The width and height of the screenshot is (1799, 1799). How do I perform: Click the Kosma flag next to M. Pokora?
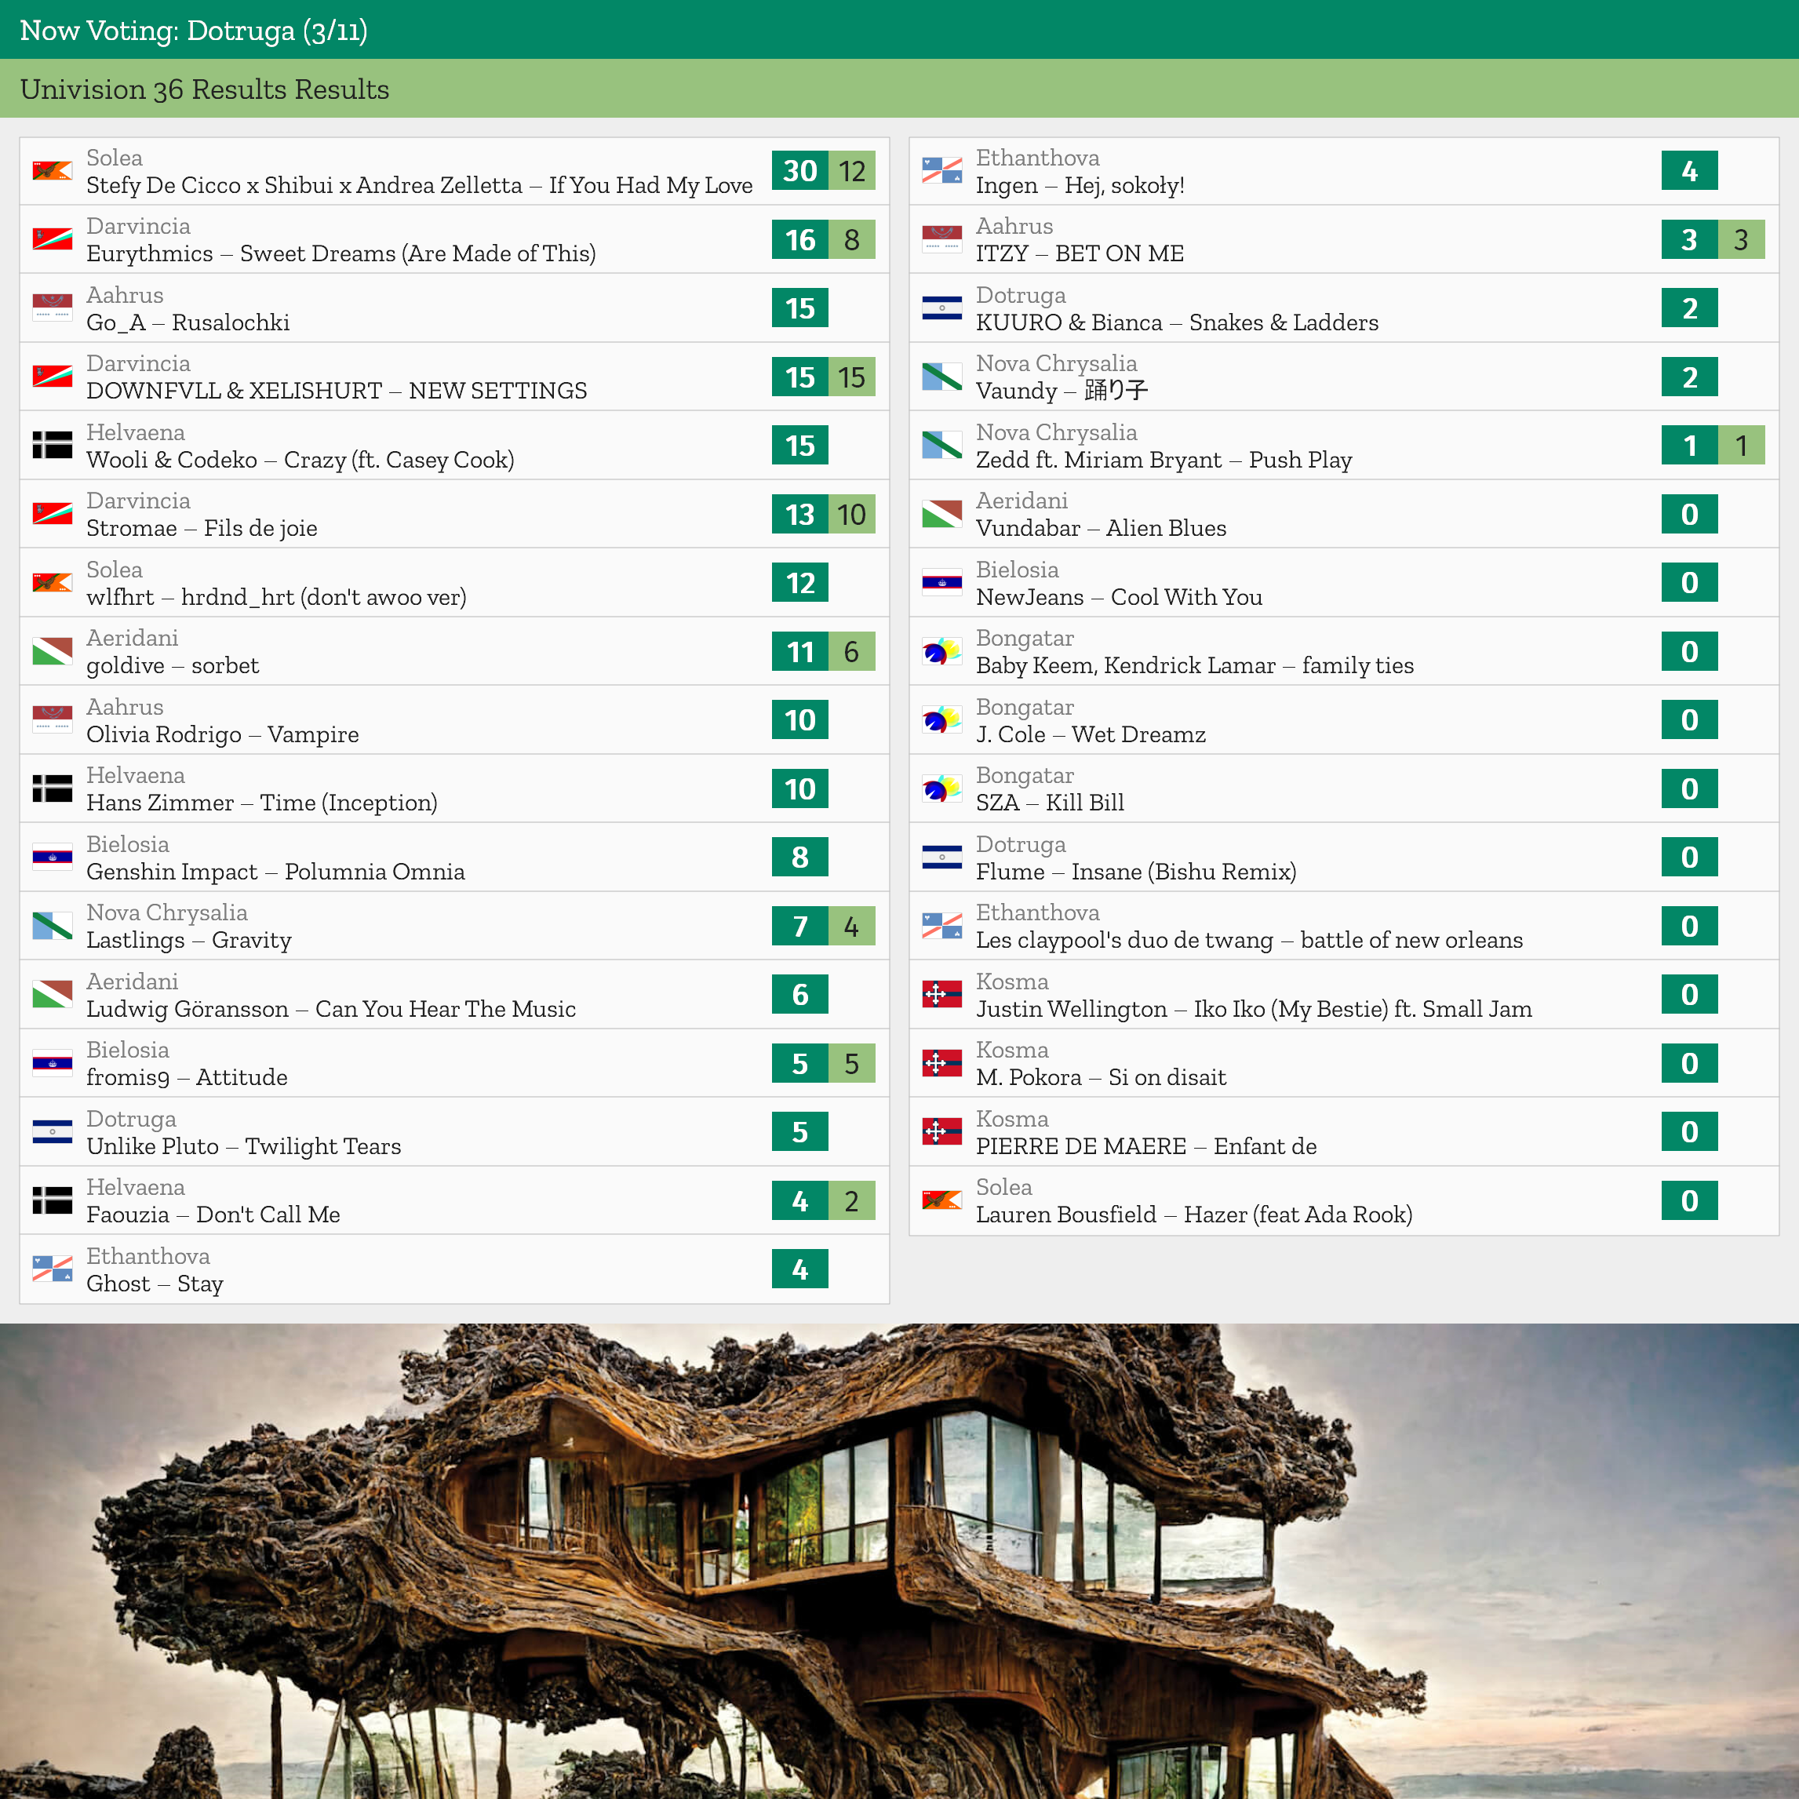pos(941,1062)
